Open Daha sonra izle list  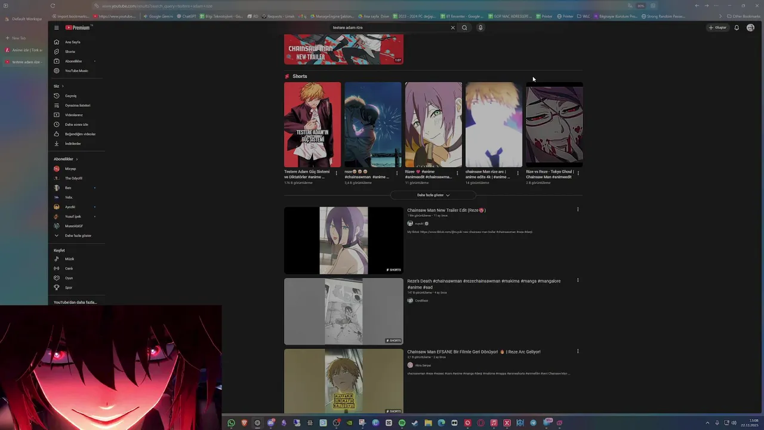coord(76,124)
